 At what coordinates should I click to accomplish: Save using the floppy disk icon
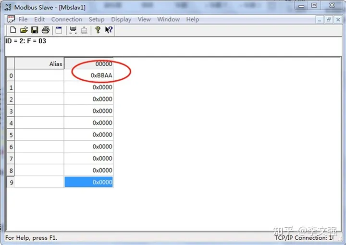[35, 30]
